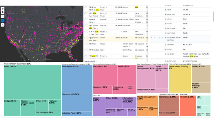Click the 'Tajikistan' country cell
Image resolution: width=214 pixels, height=123 pixels.
(127, 26)
